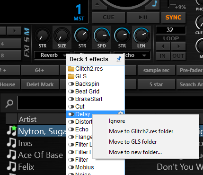Click the Reverb STR knob
This screenshot has height=175, width=203.
tap(43, 36)
